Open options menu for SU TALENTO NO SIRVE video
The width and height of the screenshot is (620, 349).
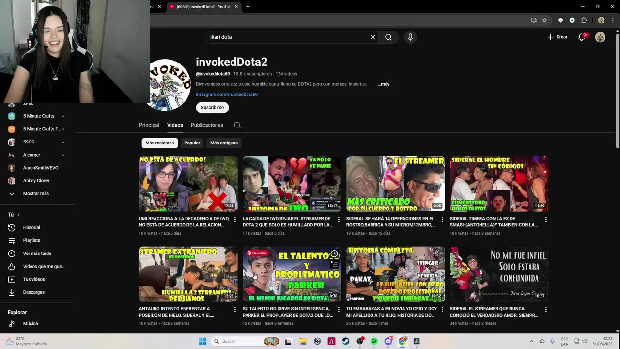pyautogui.click(x=339, y=310)
